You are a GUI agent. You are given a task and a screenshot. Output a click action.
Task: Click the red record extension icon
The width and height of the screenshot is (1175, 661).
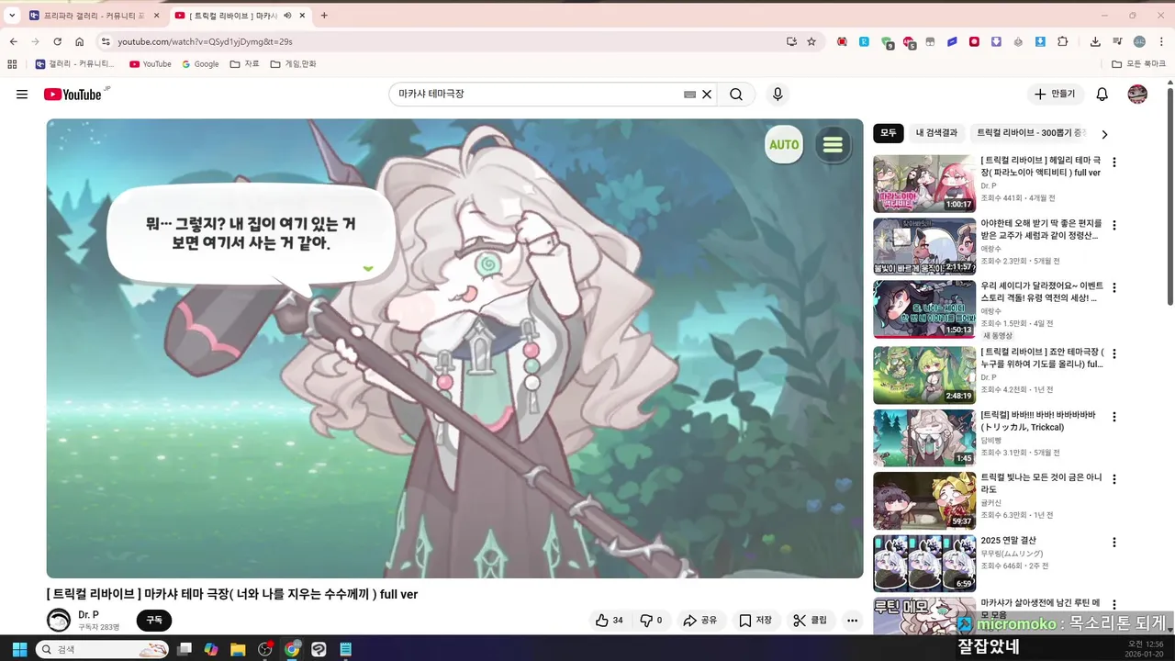[974, 41]
